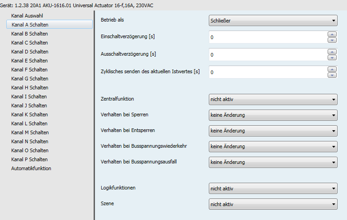This screenshot has width=347, height=220.
Task: Open the Automatikfunktion page
Action: click(x=31, y=168)
